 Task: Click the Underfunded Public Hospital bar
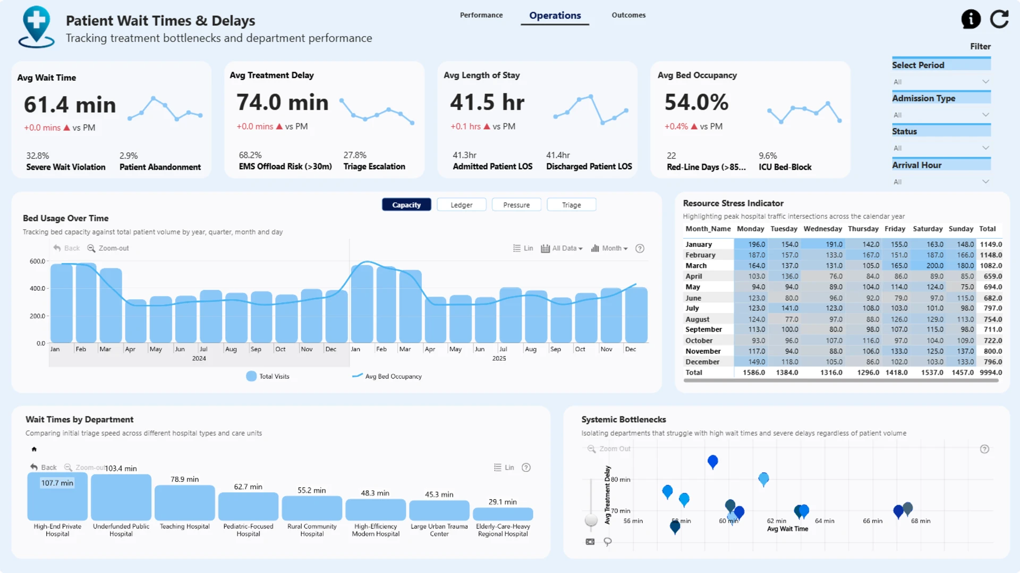click(121, 498)
